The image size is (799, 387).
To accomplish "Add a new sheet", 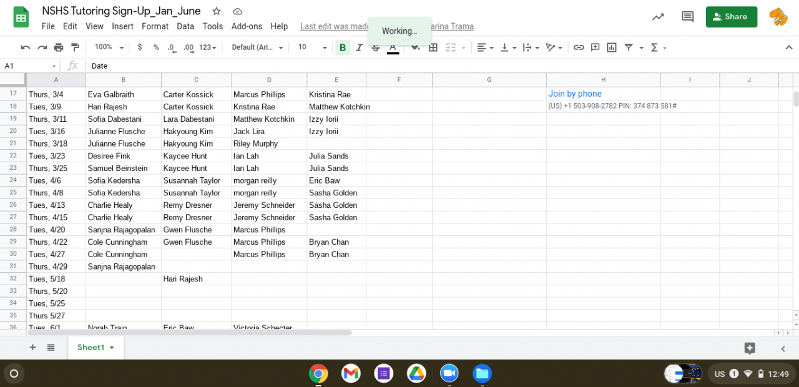I will pos(32,348).
